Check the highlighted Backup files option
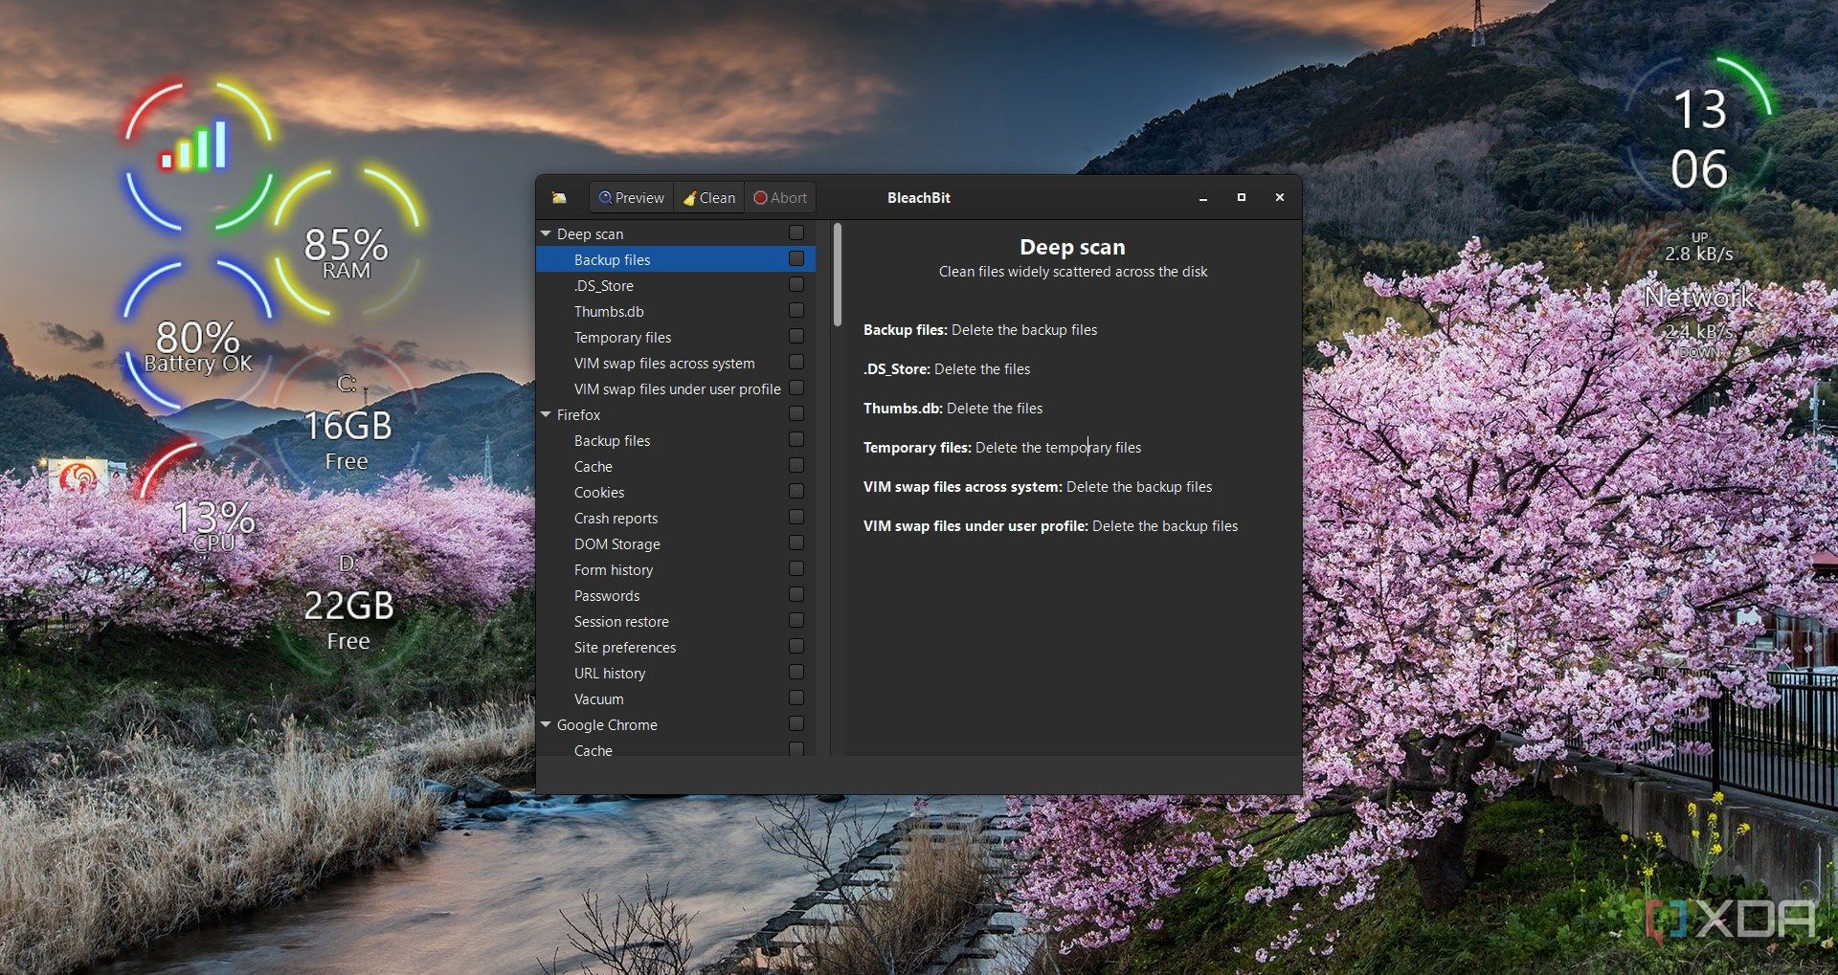Screen dimensions: 1838x975 click(x=796, y=258)
